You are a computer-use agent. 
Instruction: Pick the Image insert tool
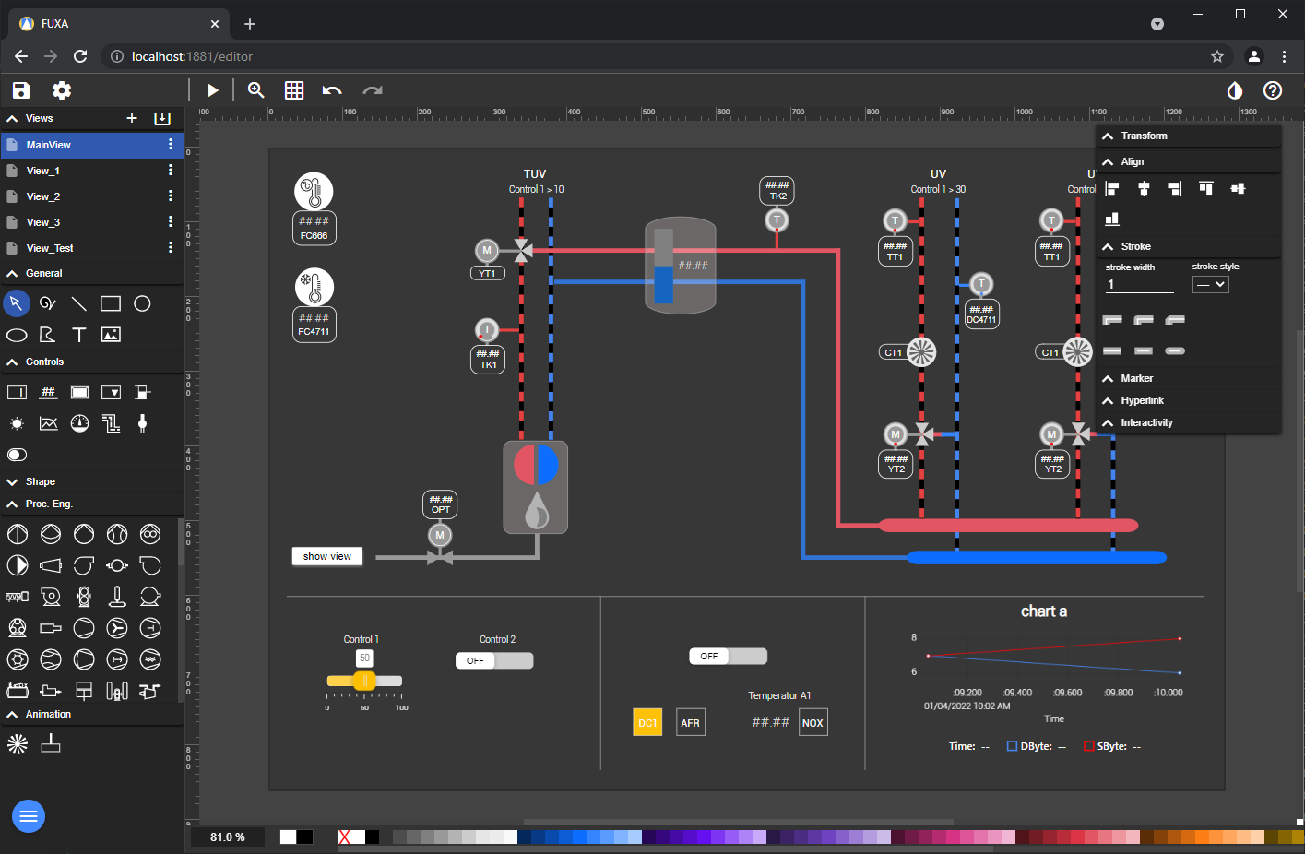coord(111,335)
